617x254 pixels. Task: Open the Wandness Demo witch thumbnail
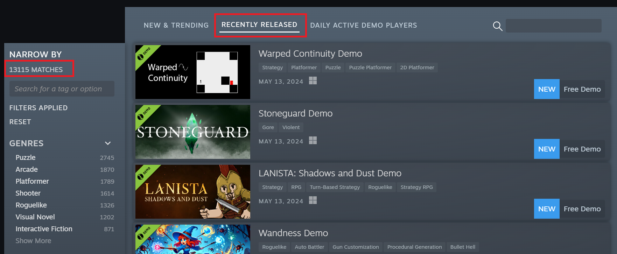[193, 239]
